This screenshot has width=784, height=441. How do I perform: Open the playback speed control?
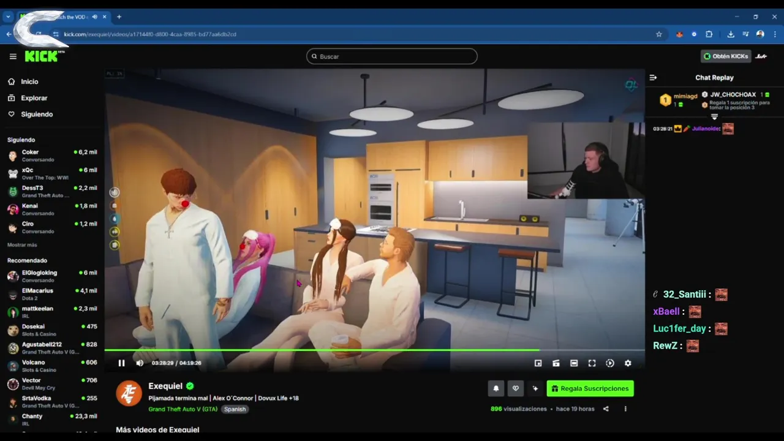pos(610,363)
